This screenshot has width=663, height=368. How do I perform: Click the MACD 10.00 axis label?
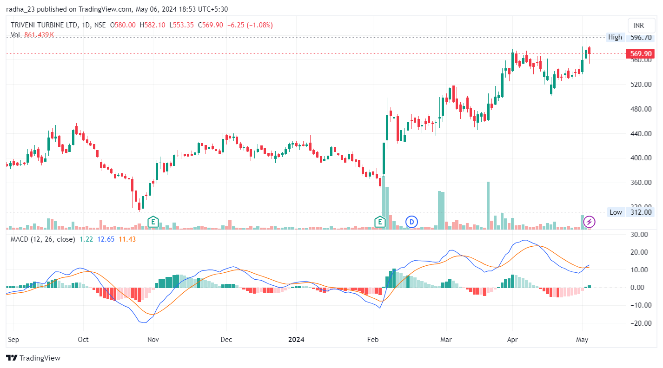tap(640, 270)
